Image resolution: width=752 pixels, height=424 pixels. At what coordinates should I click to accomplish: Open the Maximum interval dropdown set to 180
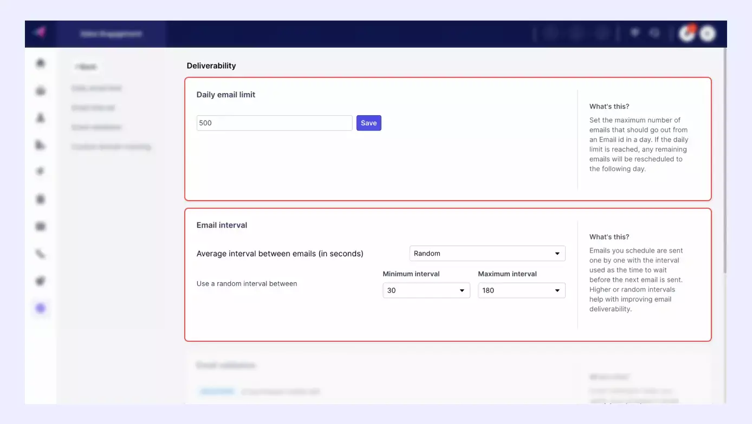[x=521, y=290]
